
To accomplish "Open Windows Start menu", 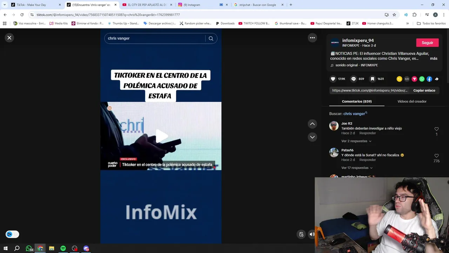I will [5, 248].
